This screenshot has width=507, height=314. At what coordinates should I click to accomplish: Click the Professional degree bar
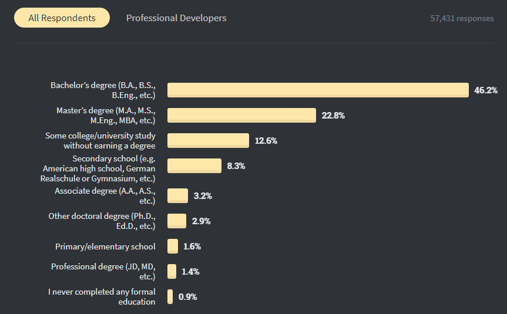pos(172,271)
